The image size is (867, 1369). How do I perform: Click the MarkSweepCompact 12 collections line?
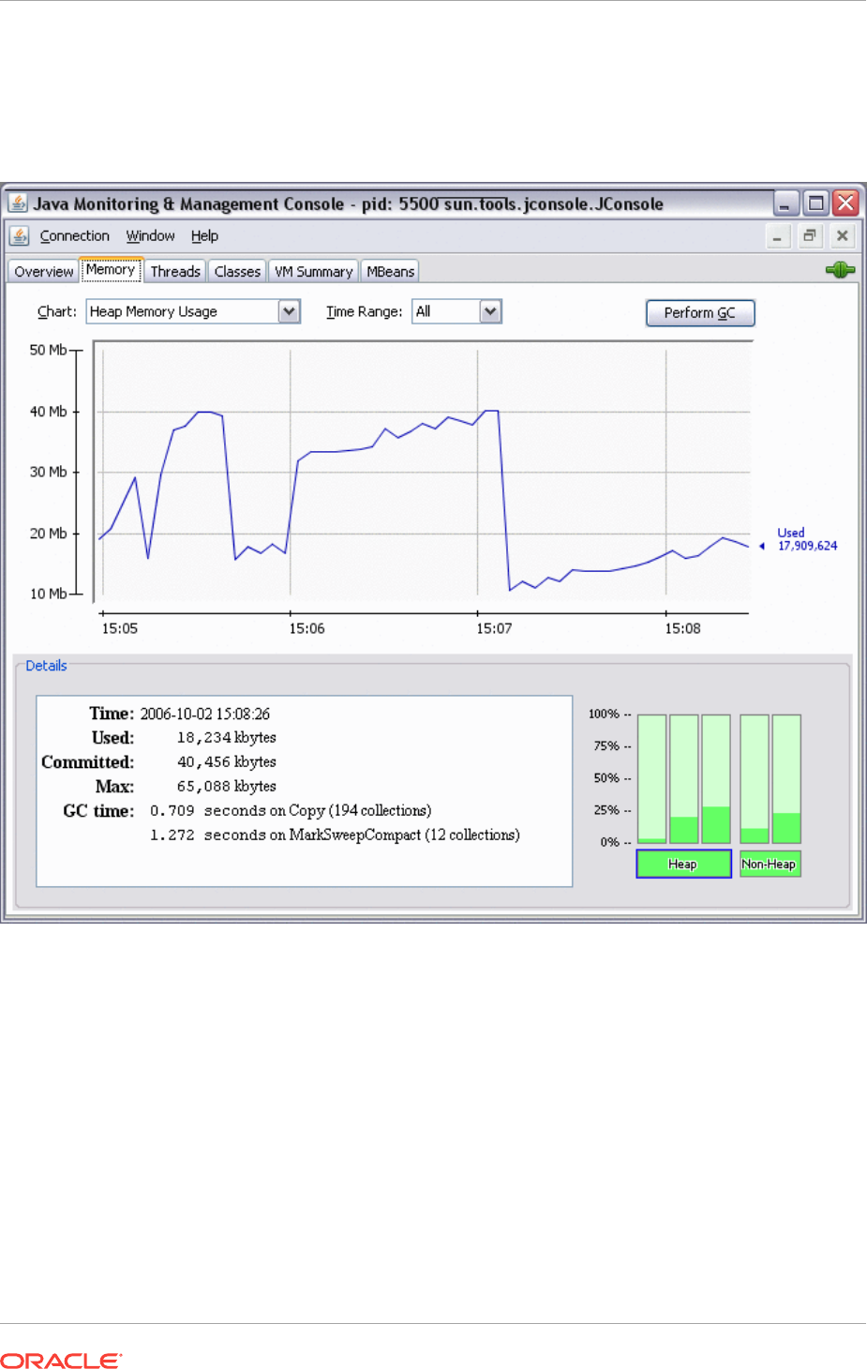coord(335,835)
